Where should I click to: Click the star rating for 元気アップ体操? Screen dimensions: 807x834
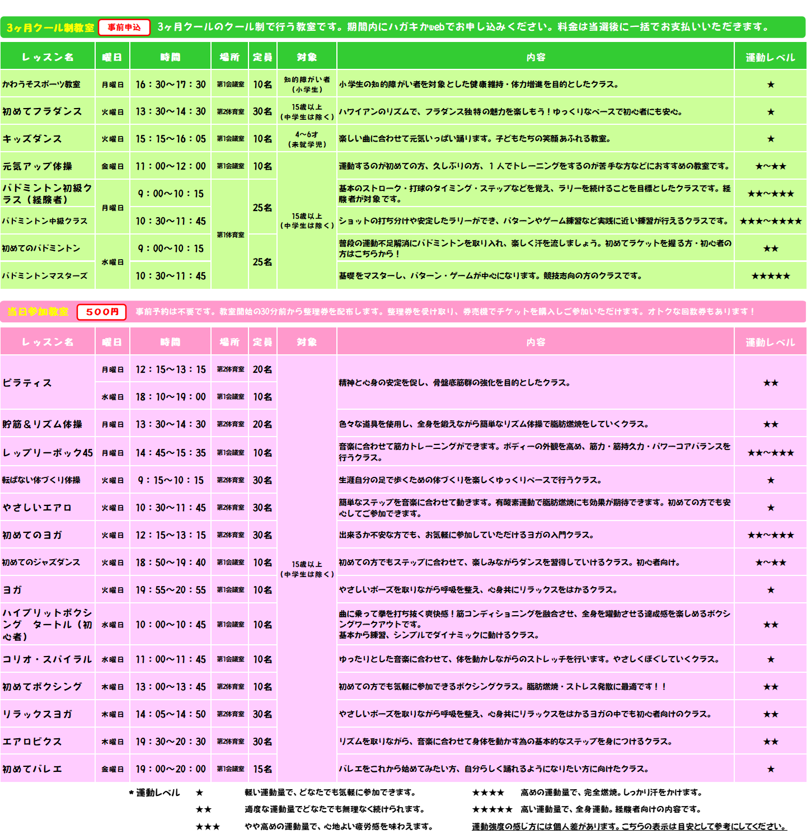point(770,166)
